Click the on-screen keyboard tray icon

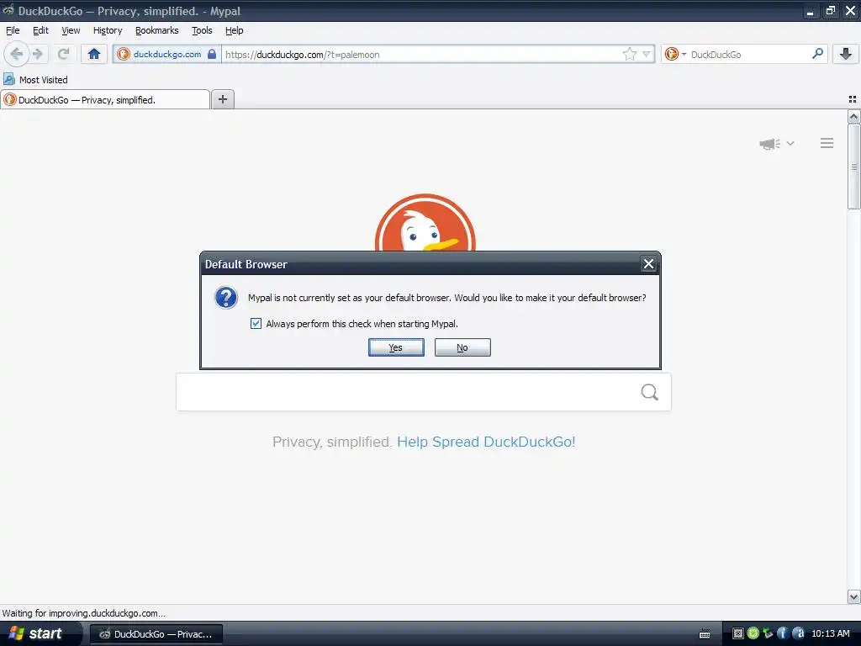(x=705, y=634)
